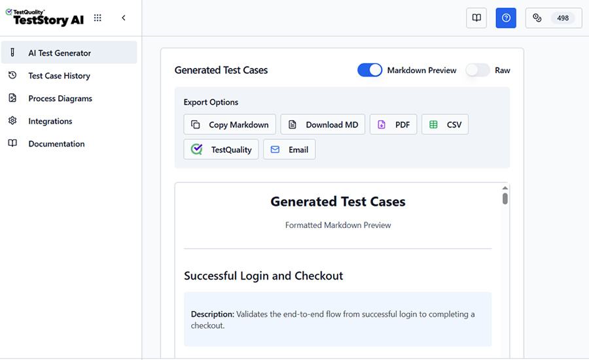Open the documentation book icon in header

coord(476,18)
